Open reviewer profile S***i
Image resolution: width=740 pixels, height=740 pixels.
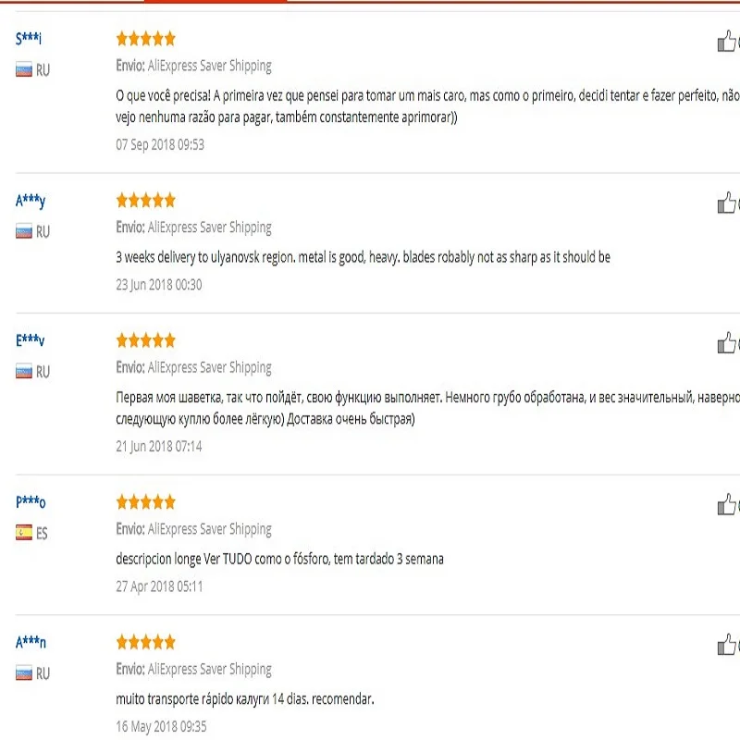30,38
